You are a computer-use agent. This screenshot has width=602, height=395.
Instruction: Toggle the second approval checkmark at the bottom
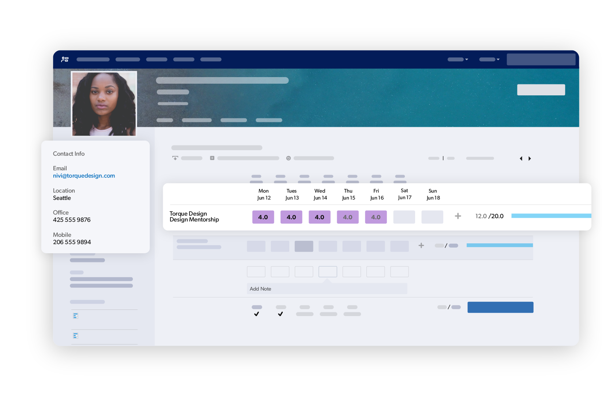click(x=280, y=313)
